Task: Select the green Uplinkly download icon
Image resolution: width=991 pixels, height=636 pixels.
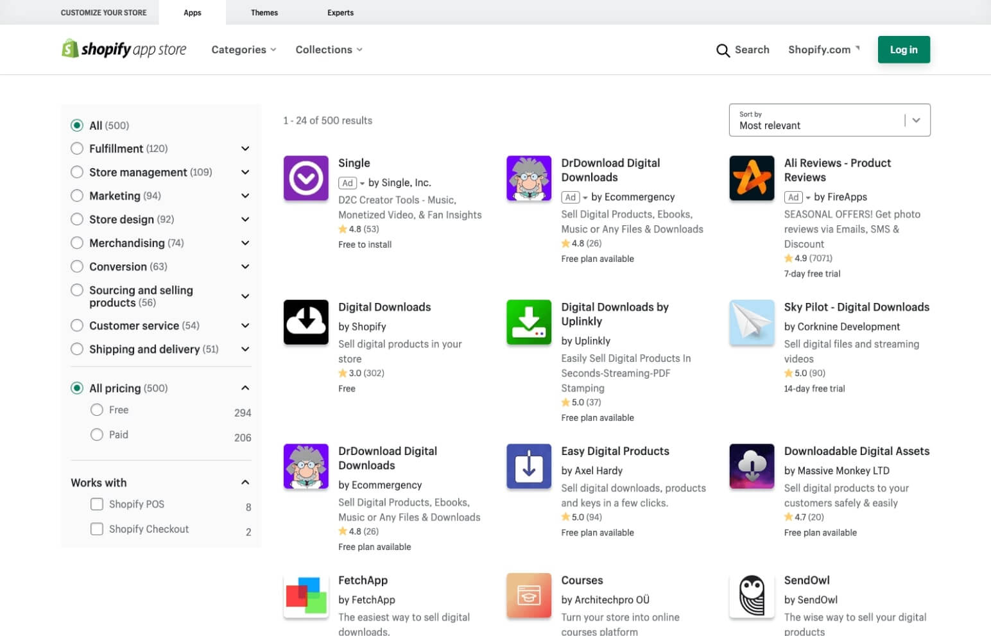Action: pyautogui.click(x=528, y=322)
